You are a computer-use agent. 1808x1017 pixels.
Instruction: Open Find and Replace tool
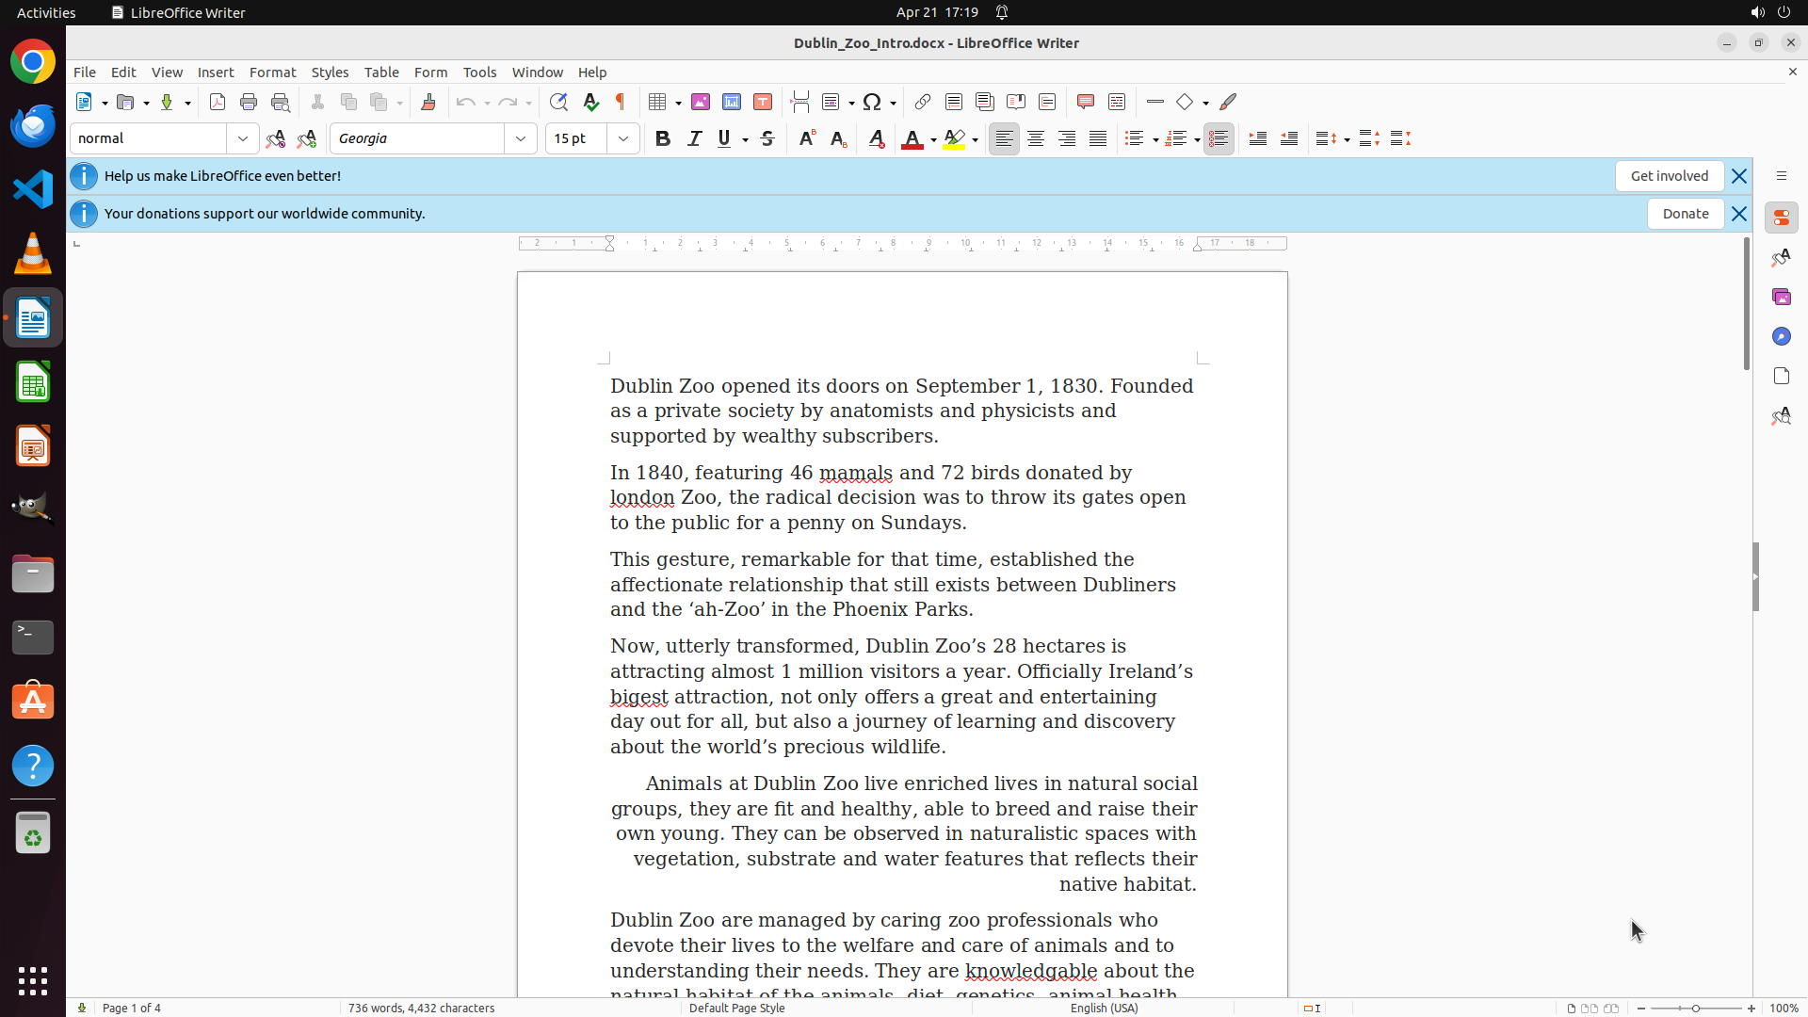pyautogui.click(x=558, y=102)
